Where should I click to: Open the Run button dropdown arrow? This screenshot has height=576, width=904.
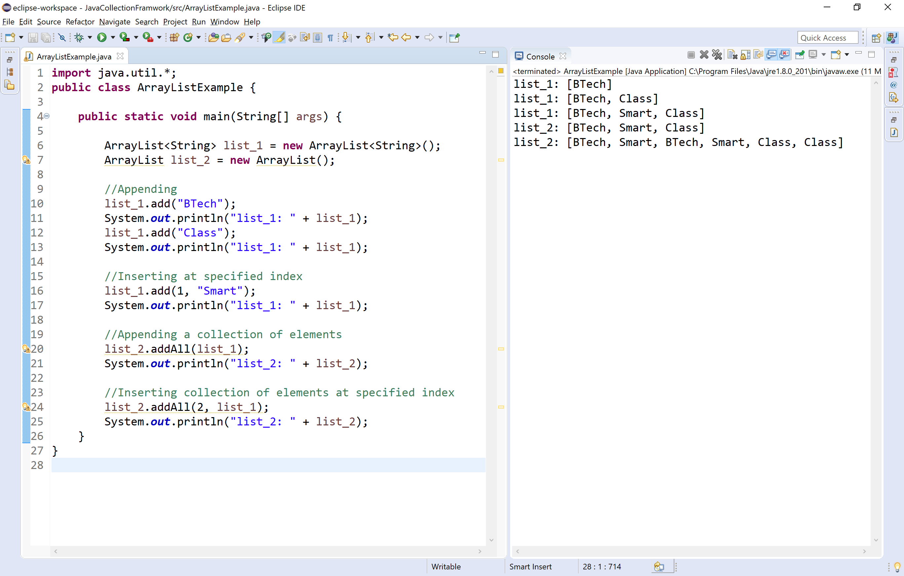coord(113,38)
